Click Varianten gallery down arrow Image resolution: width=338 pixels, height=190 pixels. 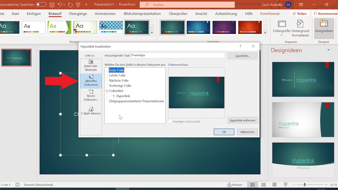tap(265, 28)
